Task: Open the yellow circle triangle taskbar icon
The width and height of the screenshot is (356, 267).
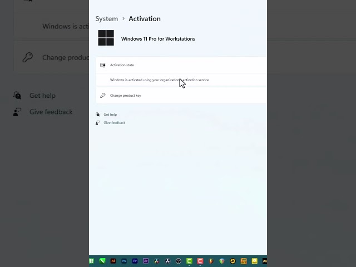Action: pos(233,261)
